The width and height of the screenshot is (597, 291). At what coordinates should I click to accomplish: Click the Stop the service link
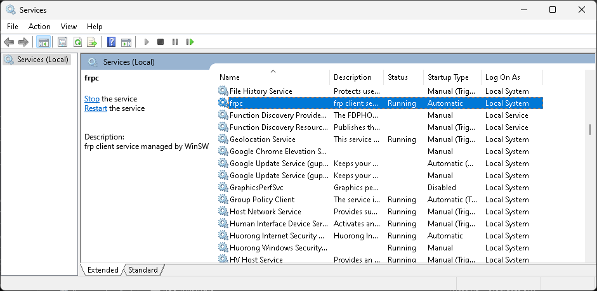[x=92, y=99]
